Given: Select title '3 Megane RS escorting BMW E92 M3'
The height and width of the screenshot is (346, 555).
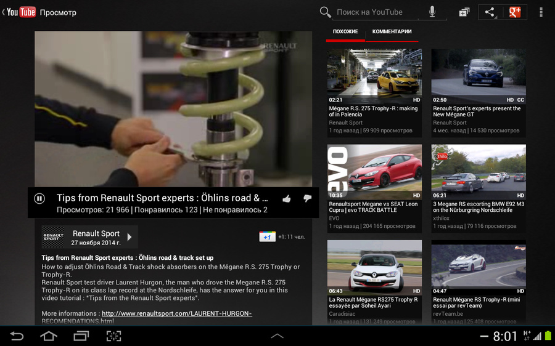Looking at the screenshot, I should pos(479,207).
